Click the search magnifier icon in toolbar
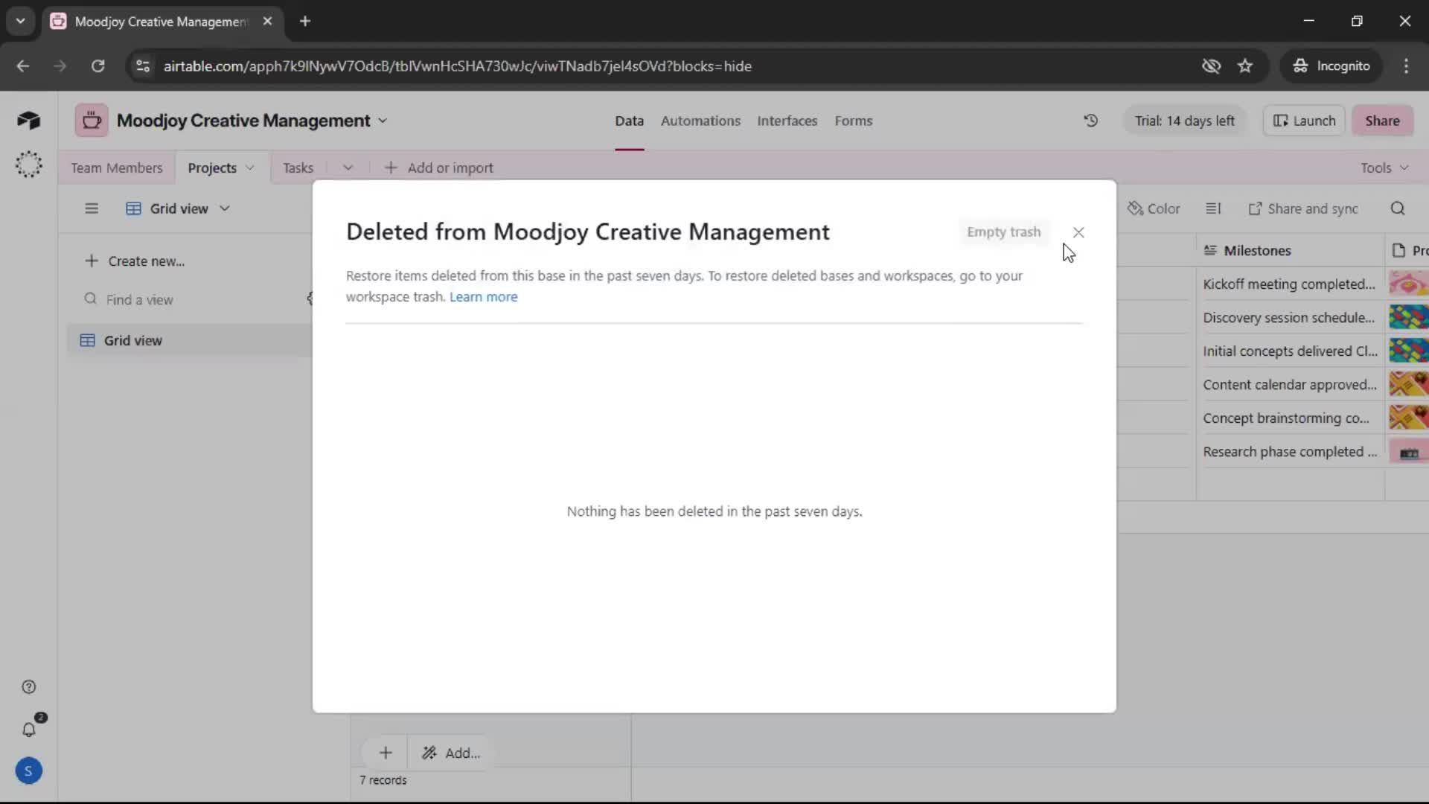This screenshot has height=804, width=1429. pos(1398,209)
